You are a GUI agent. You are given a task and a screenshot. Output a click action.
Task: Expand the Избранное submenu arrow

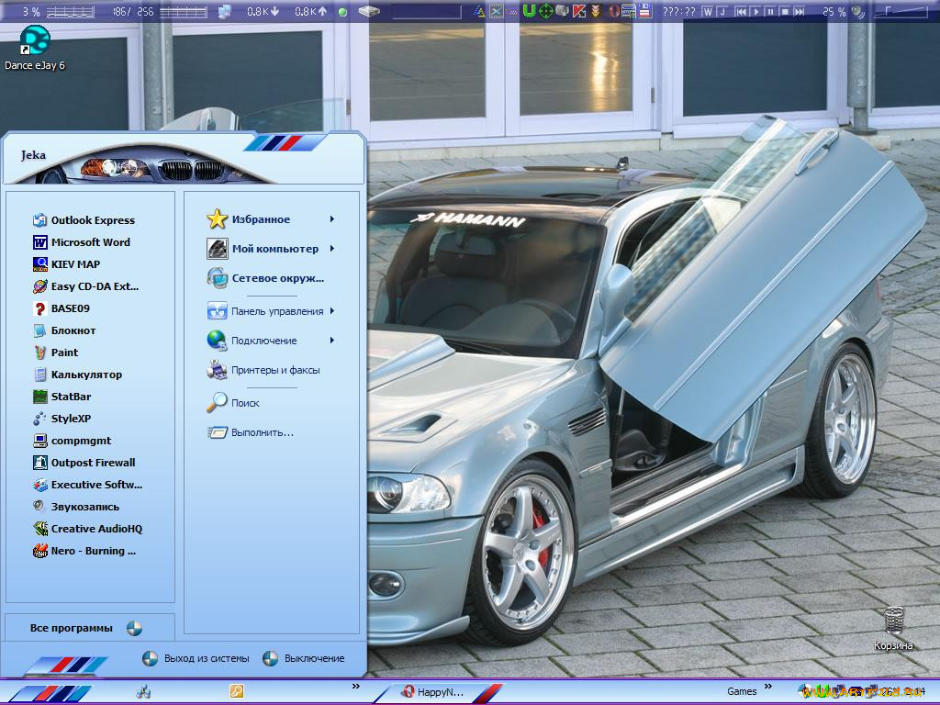point(331,219)
